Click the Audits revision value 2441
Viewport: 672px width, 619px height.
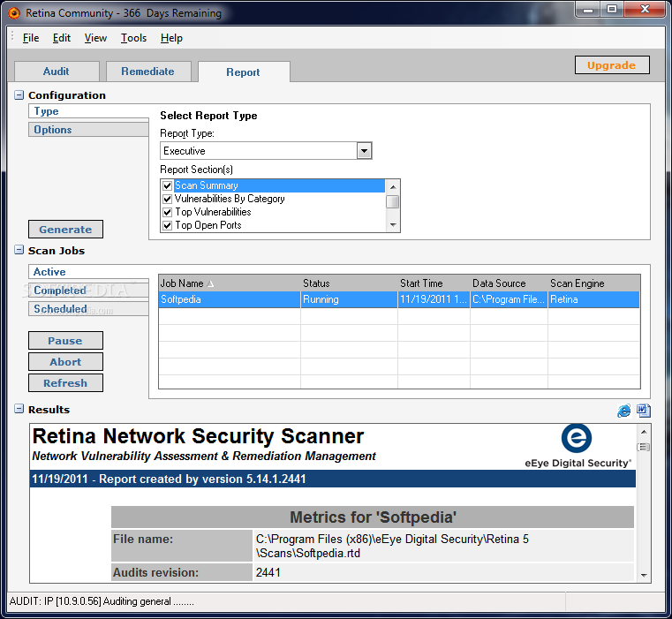click(x=268, y=573)
